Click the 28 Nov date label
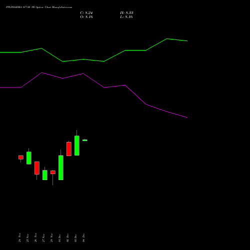The height and width of the screenshot is (250, 250). 51,237
